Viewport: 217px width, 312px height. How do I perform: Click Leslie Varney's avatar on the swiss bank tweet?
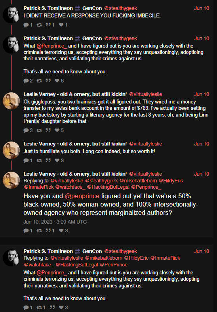pyautogui.click(x=11, y=101)
